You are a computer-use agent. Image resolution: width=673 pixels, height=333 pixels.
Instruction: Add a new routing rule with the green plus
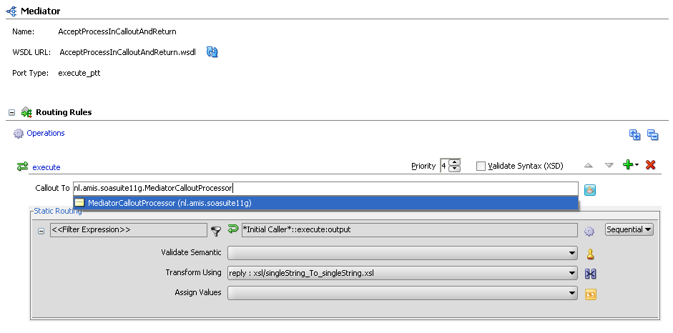tap(629, 165)
